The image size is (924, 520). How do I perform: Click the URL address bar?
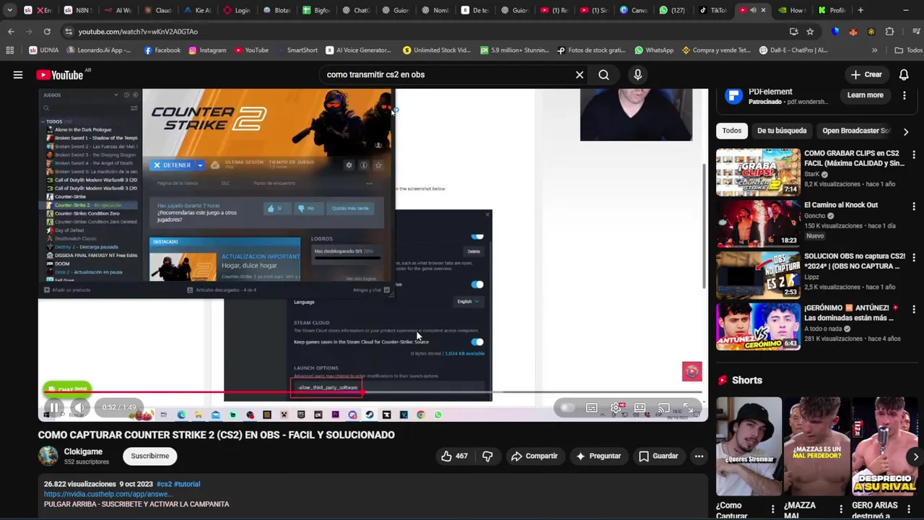[419, 32]
